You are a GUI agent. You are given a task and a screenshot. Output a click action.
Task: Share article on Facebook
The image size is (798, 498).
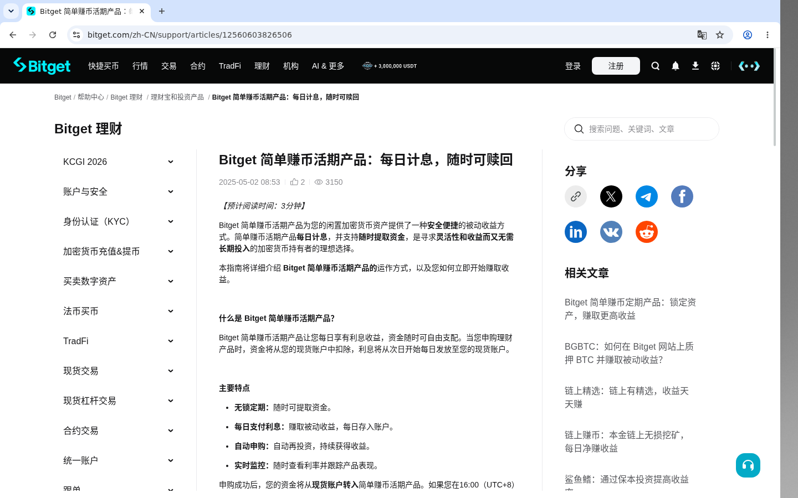coord(682,196)
